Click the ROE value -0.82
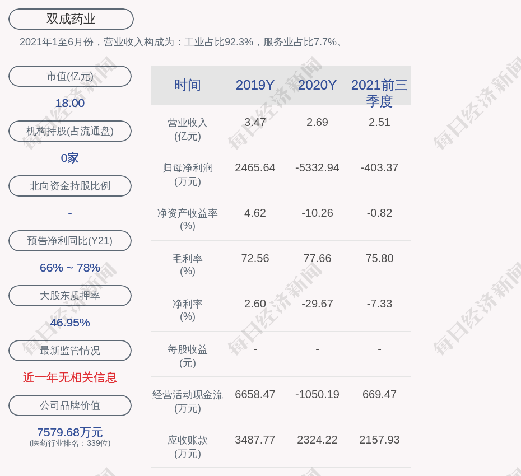 [x=379, y=213]
